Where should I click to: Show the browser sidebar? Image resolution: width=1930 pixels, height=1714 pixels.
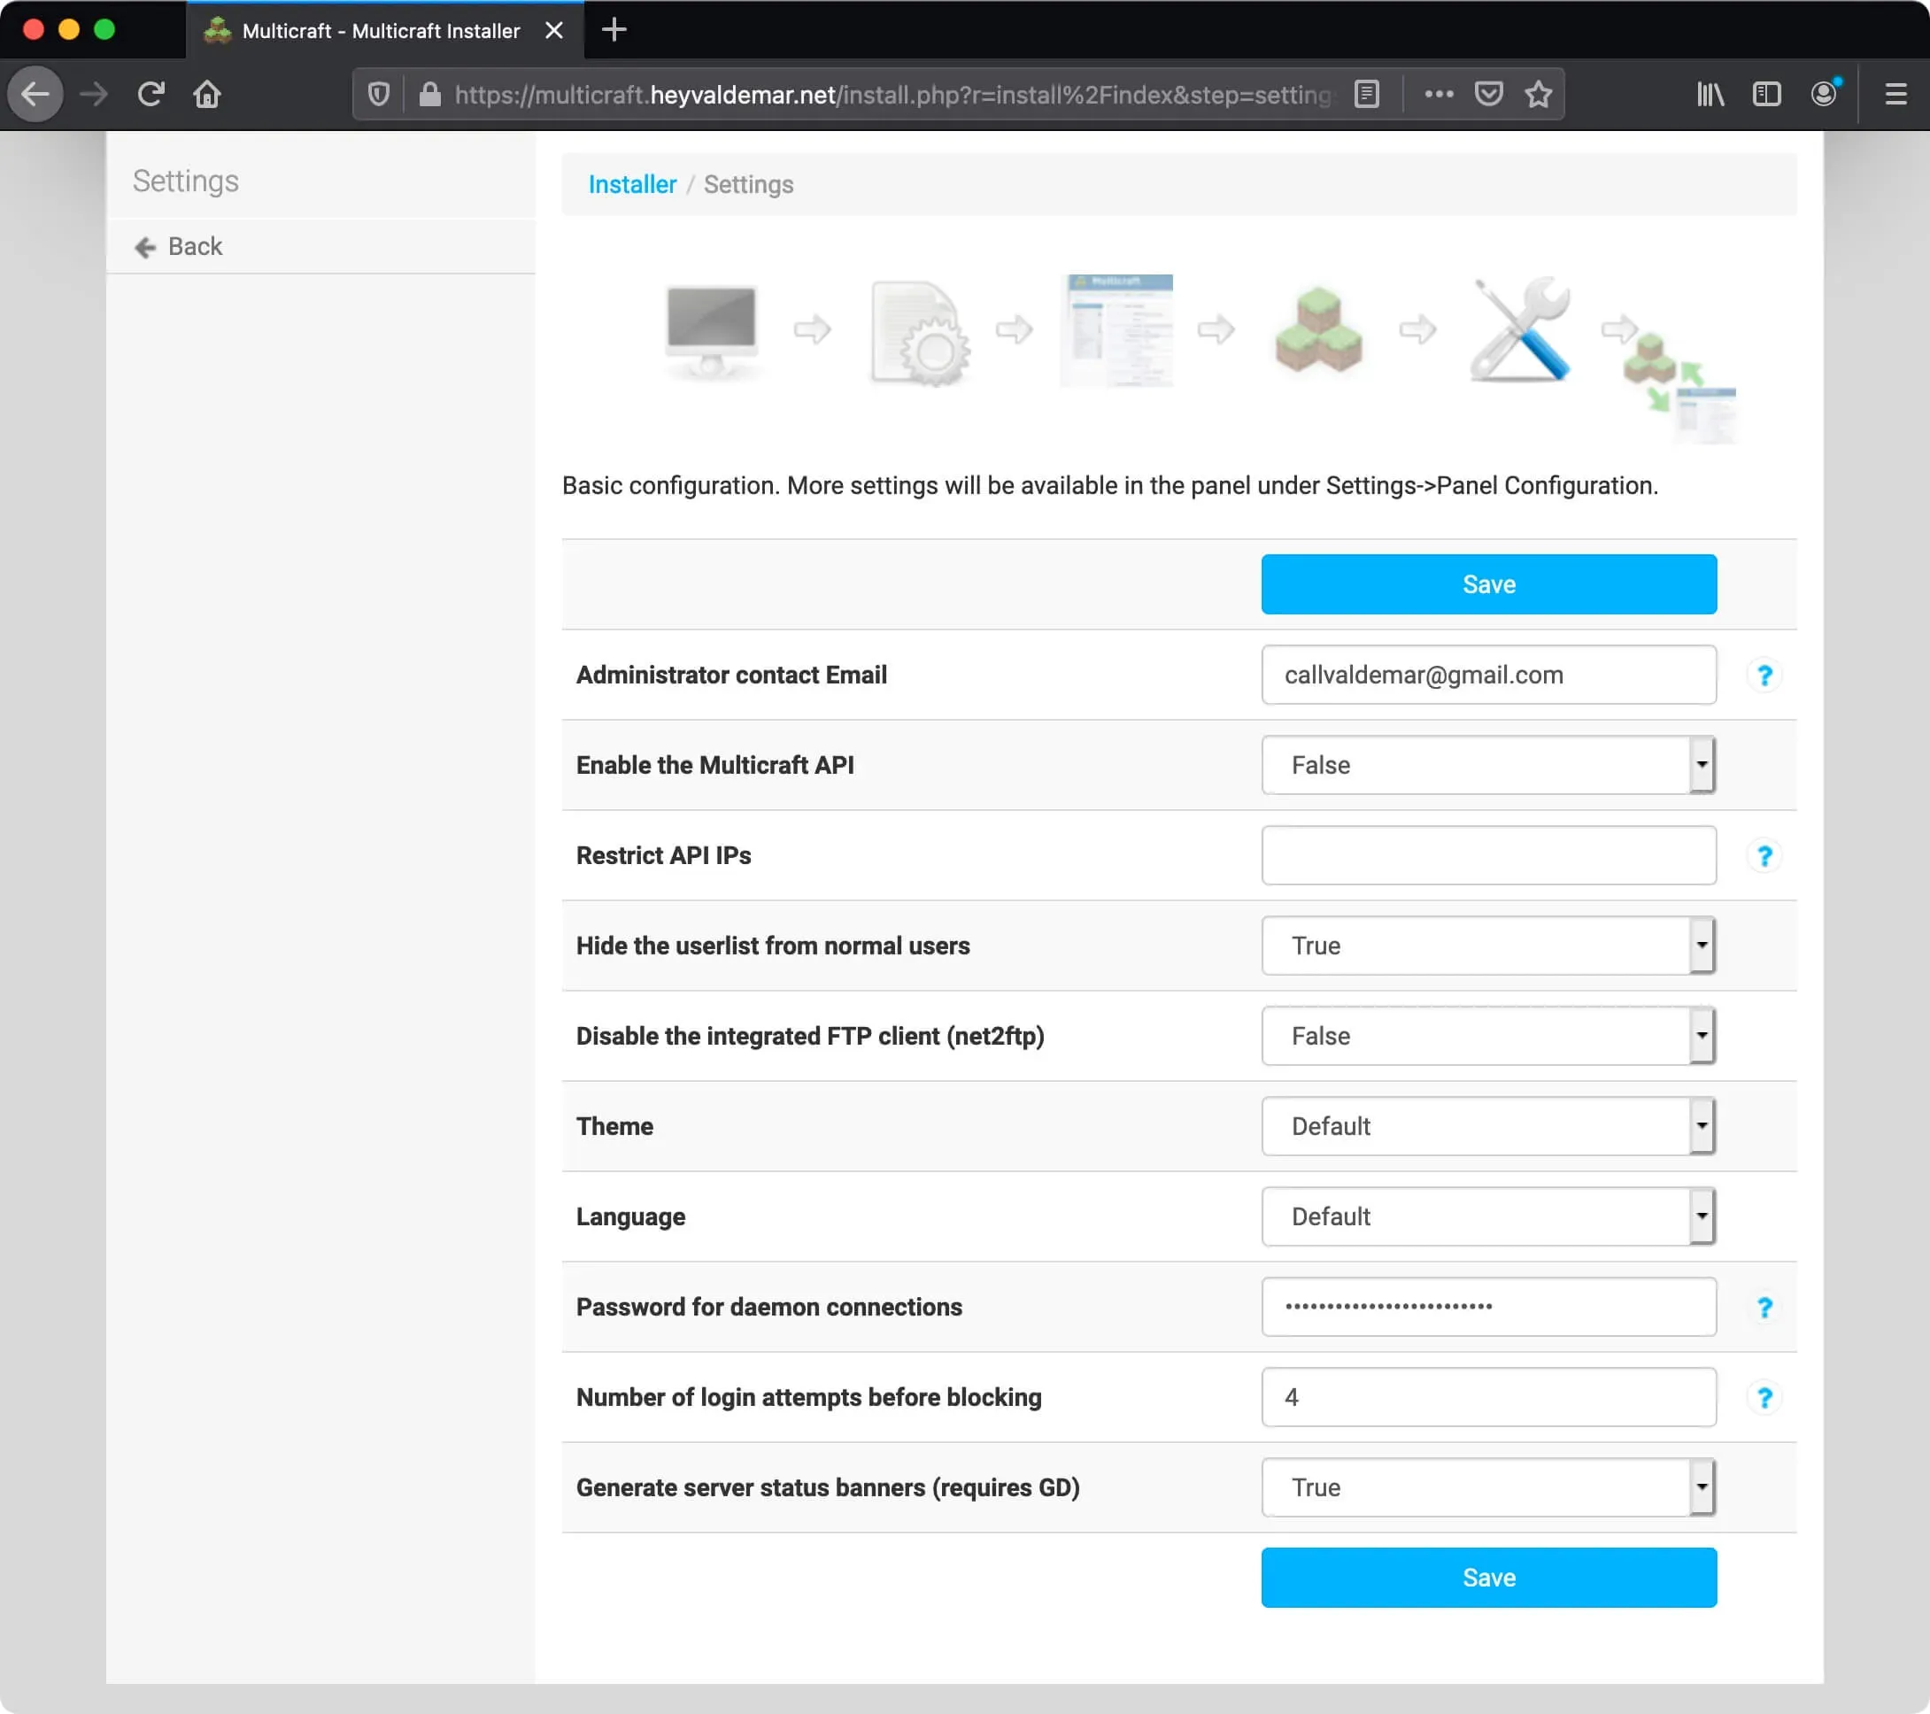(1766, 95)
